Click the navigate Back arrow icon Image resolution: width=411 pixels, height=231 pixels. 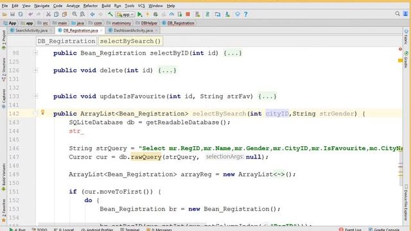92,14
